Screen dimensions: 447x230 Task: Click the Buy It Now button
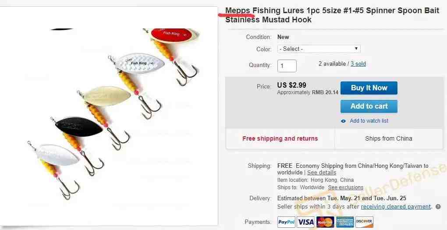(369, 88)
